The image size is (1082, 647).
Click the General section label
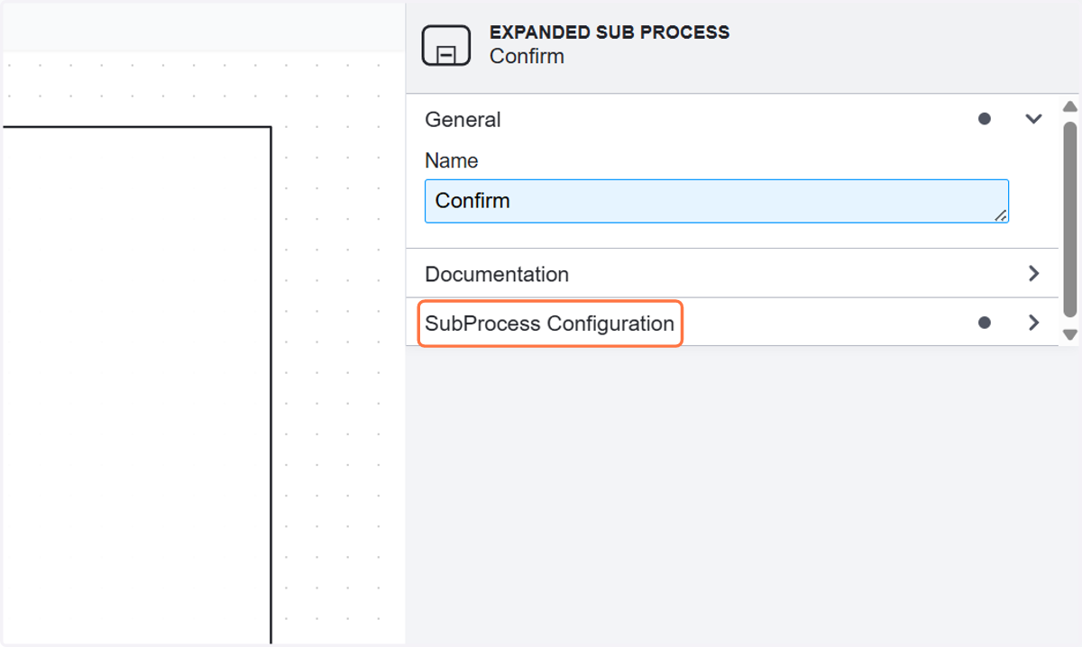pos(463,119)
